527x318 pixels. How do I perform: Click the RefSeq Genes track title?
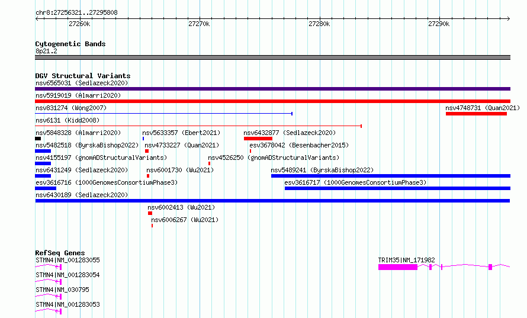(60, 253)
